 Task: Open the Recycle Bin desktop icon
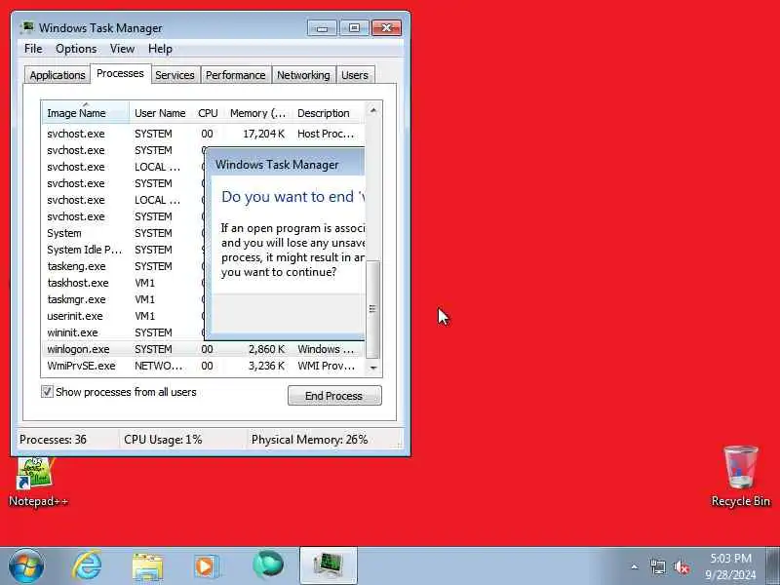click(x=740, y=476)
